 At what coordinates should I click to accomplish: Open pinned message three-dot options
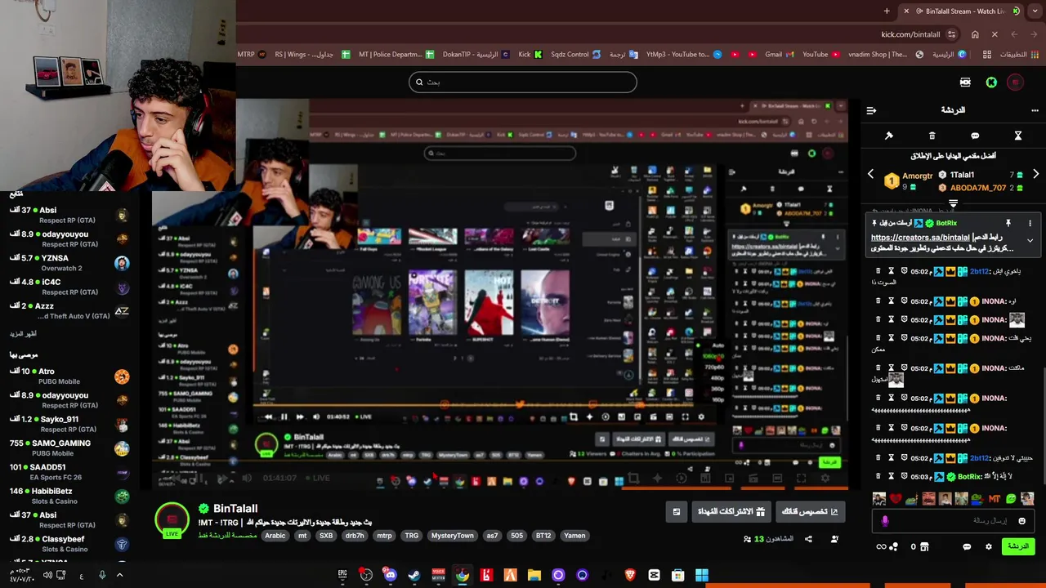click(1030, 223)
